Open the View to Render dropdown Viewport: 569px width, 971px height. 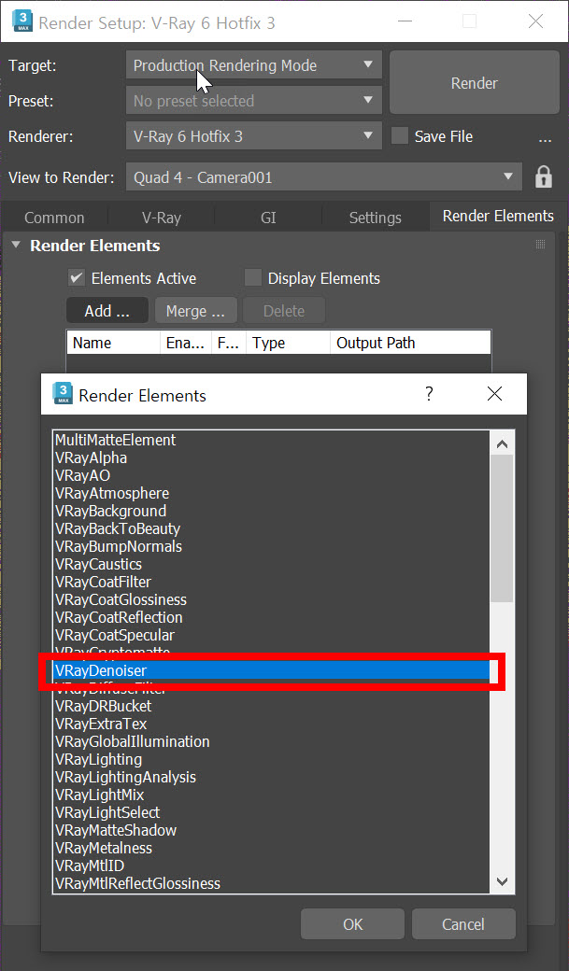click(323, 177)
